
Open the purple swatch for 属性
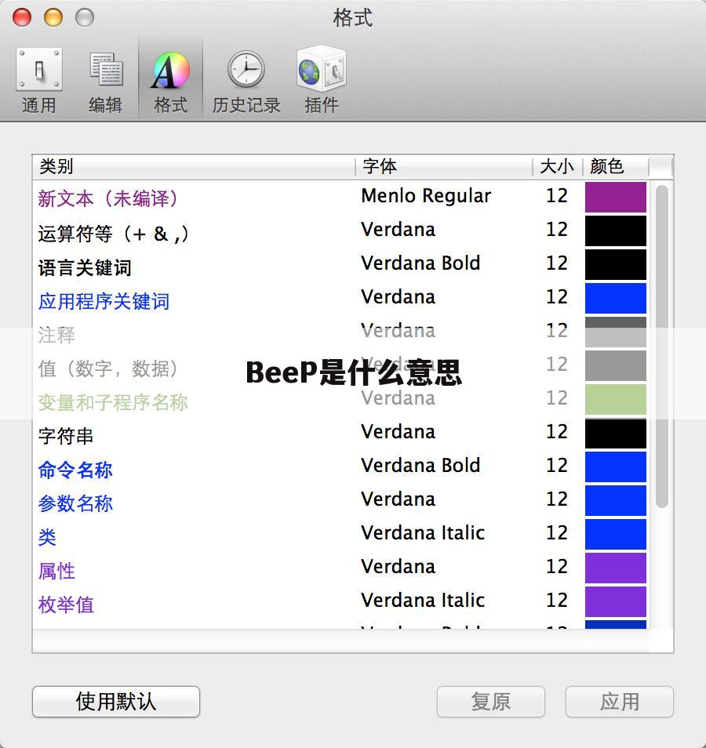[x=615, y=568]
